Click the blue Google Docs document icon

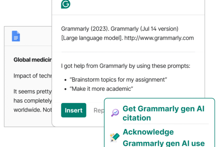[x=16, y=36]
